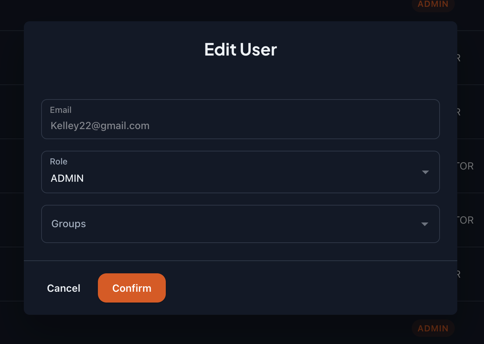Open the Groups dropdown arrow
The image size is (484, 344).
click(425, 224)
